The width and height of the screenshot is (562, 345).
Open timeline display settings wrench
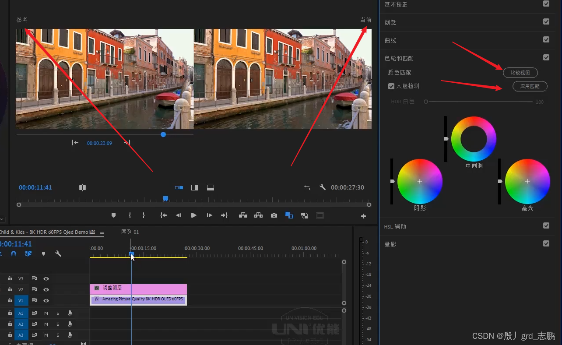coord(58,253)
